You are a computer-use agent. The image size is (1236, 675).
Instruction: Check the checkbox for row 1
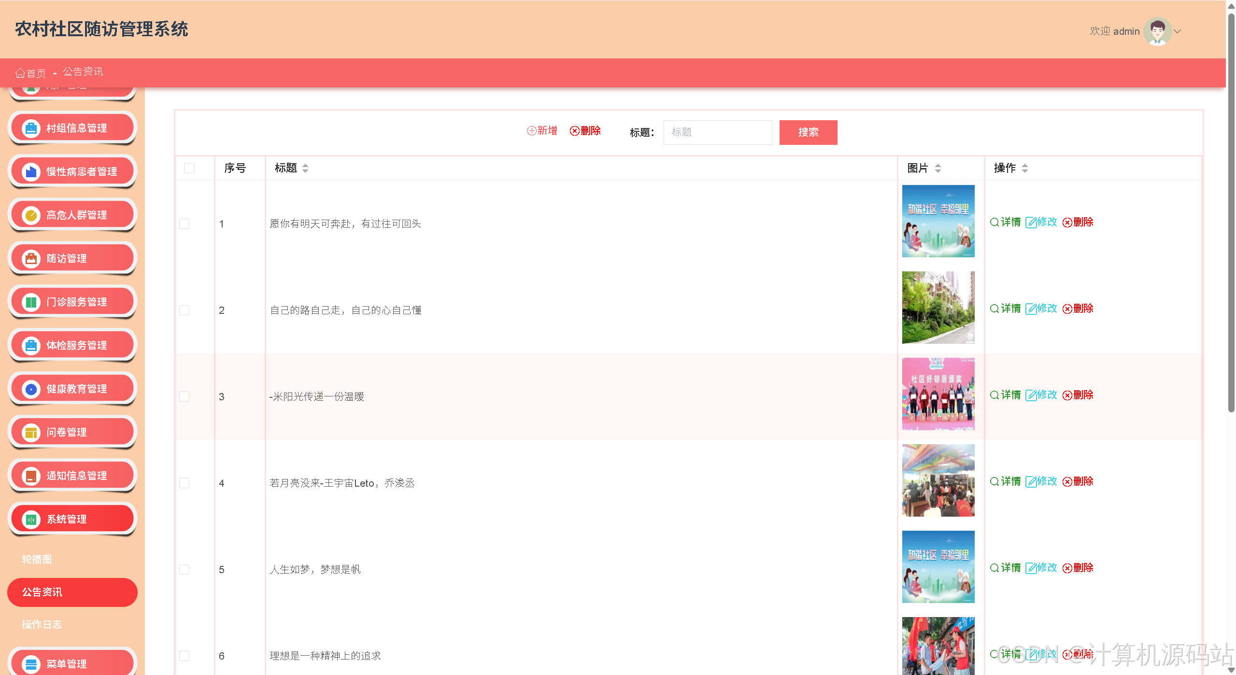[x=184, y=224]
